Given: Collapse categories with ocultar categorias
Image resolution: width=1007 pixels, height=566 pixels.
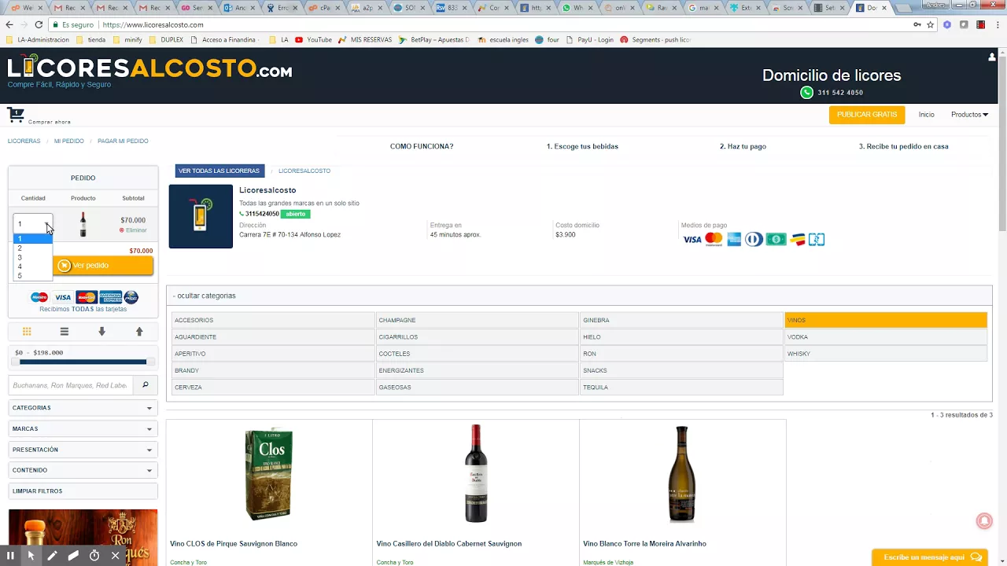Looking at the screenshot, I should point(204,296).
